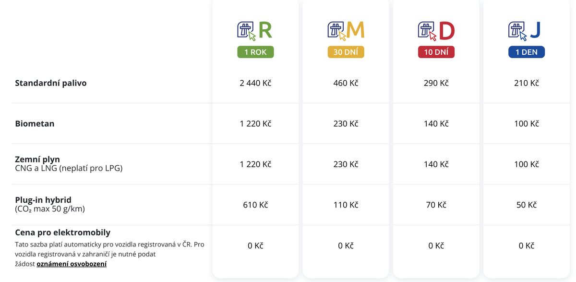The image size is (576, 282).
Task: Click the red D ten-day vignette icon
Action: (436, 31)
